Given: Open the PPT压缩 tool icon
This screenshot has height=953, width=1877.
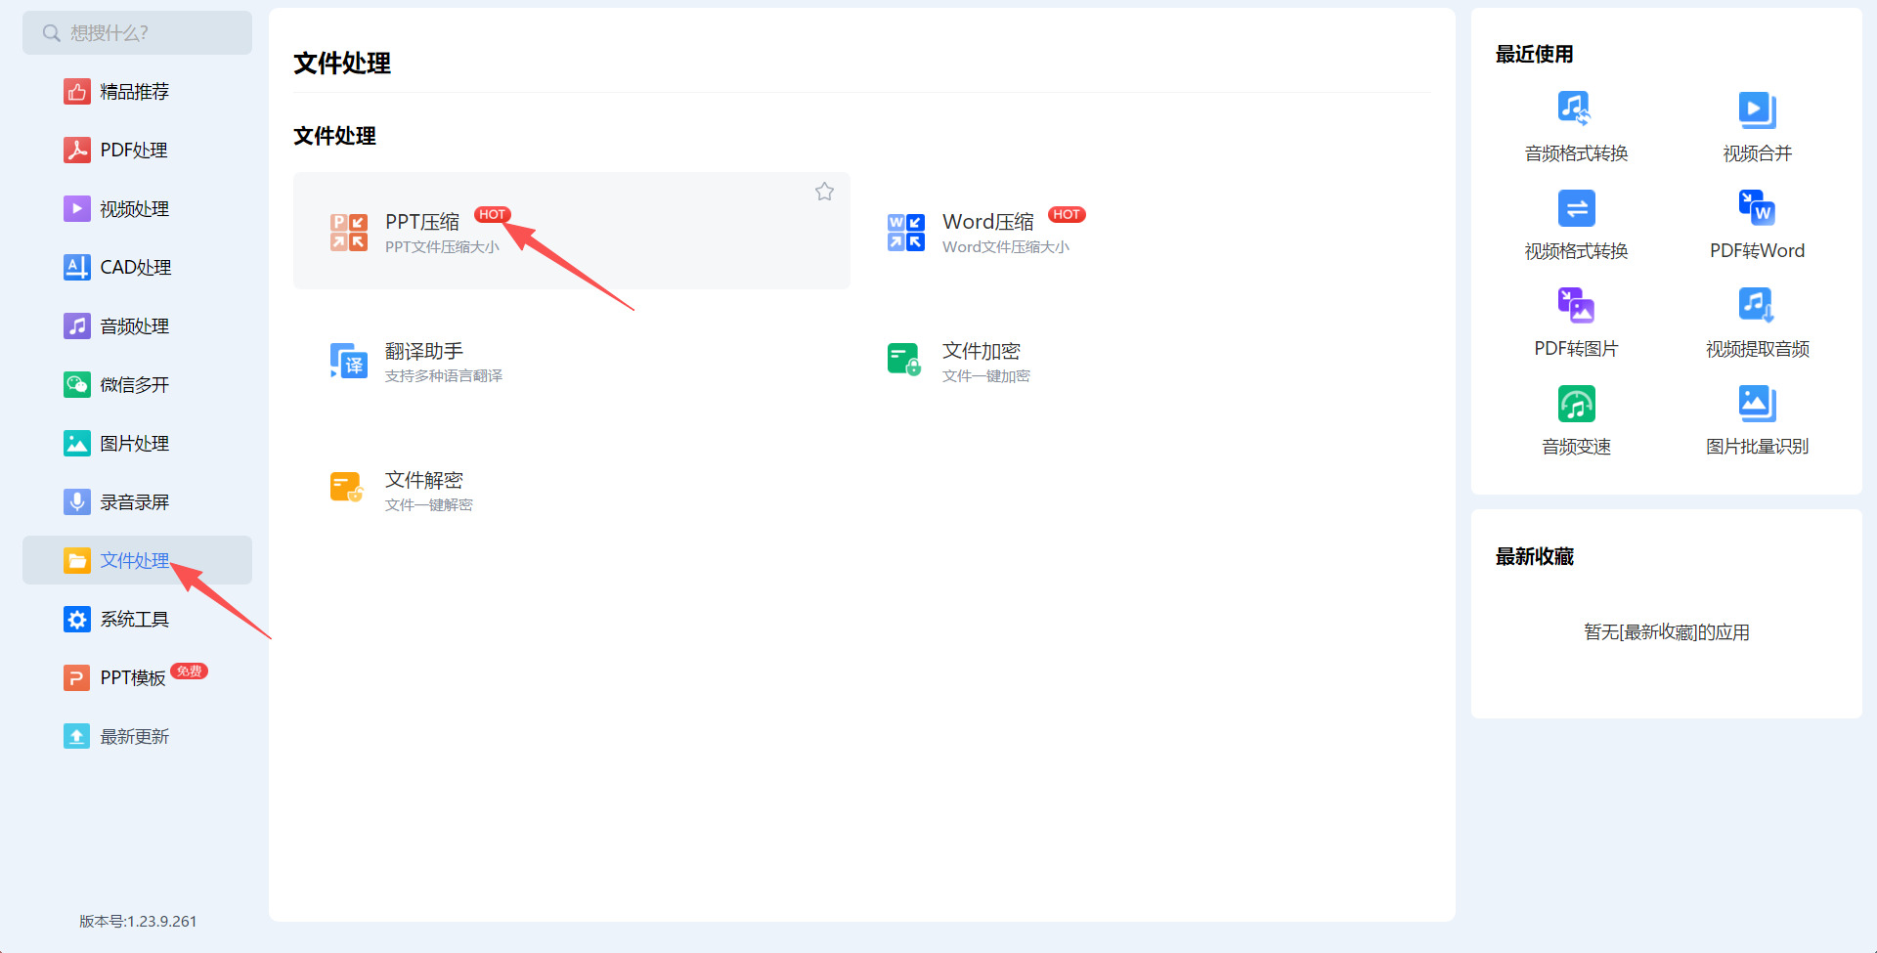Looking at the screenshot, I should [349, 233].
